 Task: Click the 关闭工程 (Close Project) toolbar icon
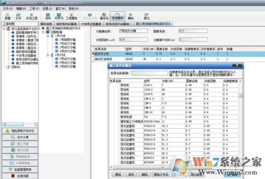[31, 16]
